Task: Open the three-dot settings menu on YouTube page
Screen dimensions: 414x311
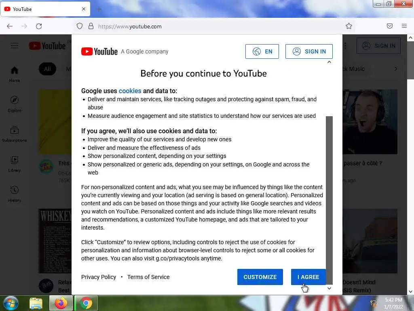Action: [345, 46]
